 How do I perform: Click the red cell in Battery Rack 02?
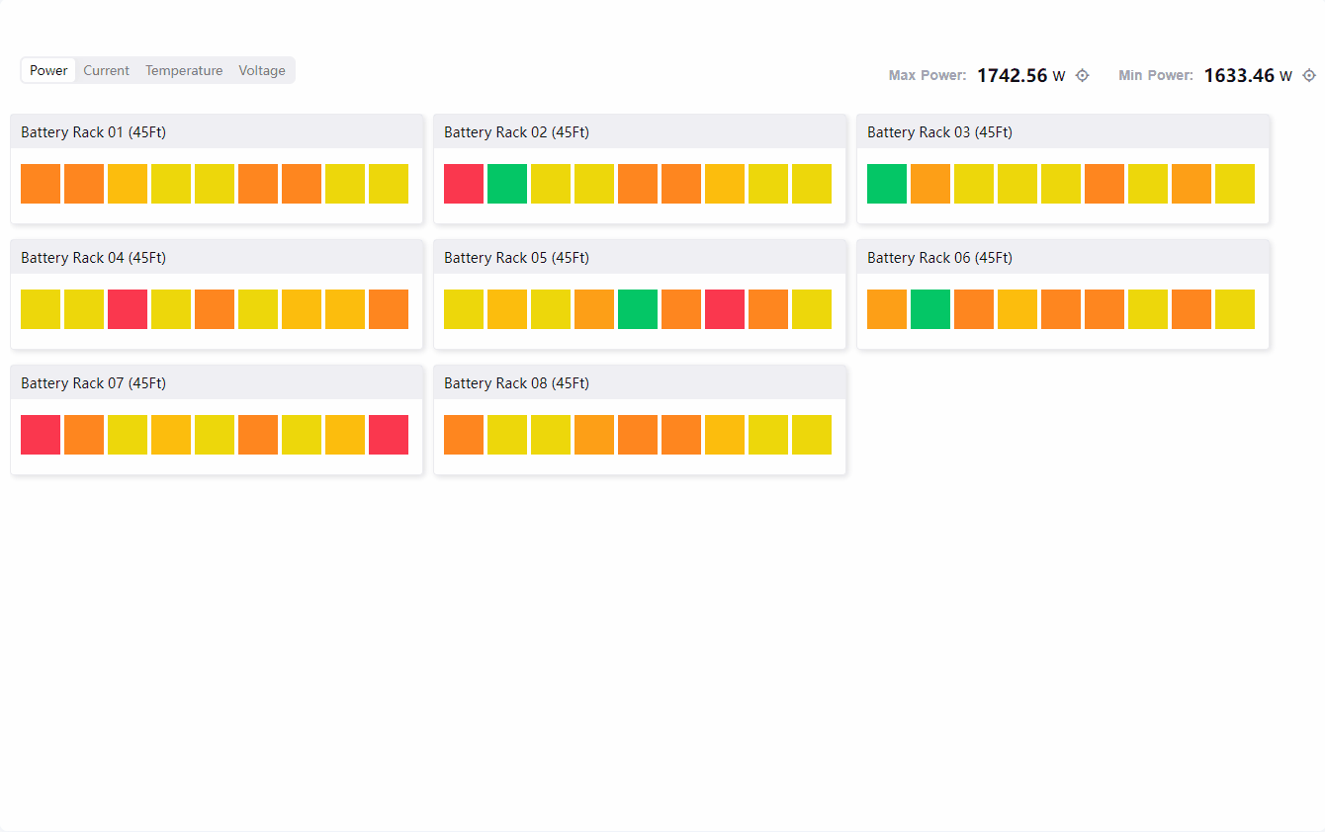(464, 184)
